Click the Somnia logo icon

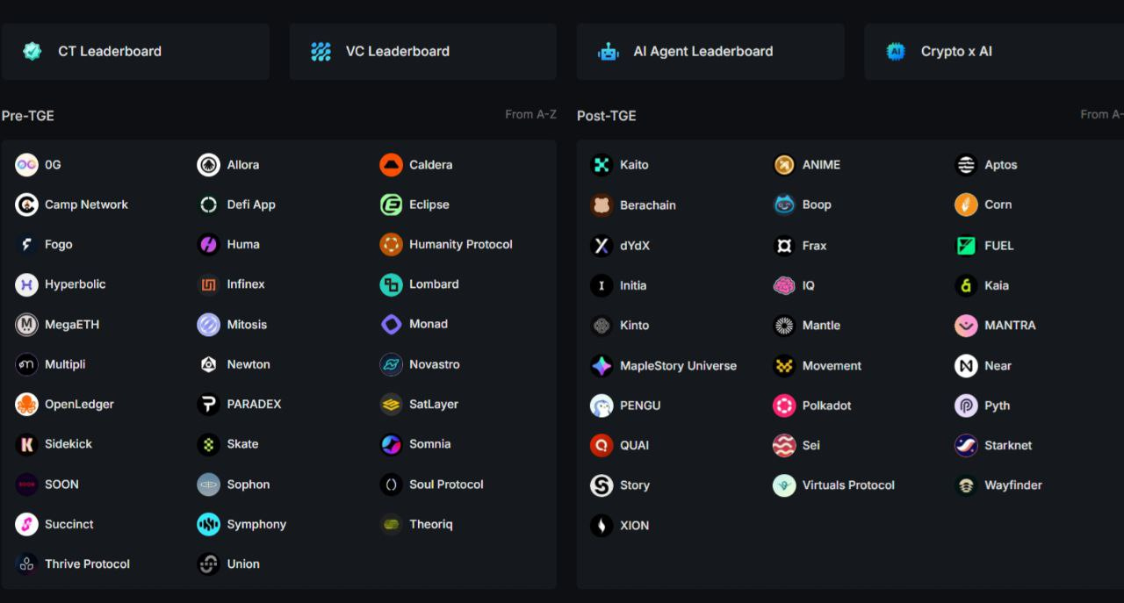coord(391,444)
